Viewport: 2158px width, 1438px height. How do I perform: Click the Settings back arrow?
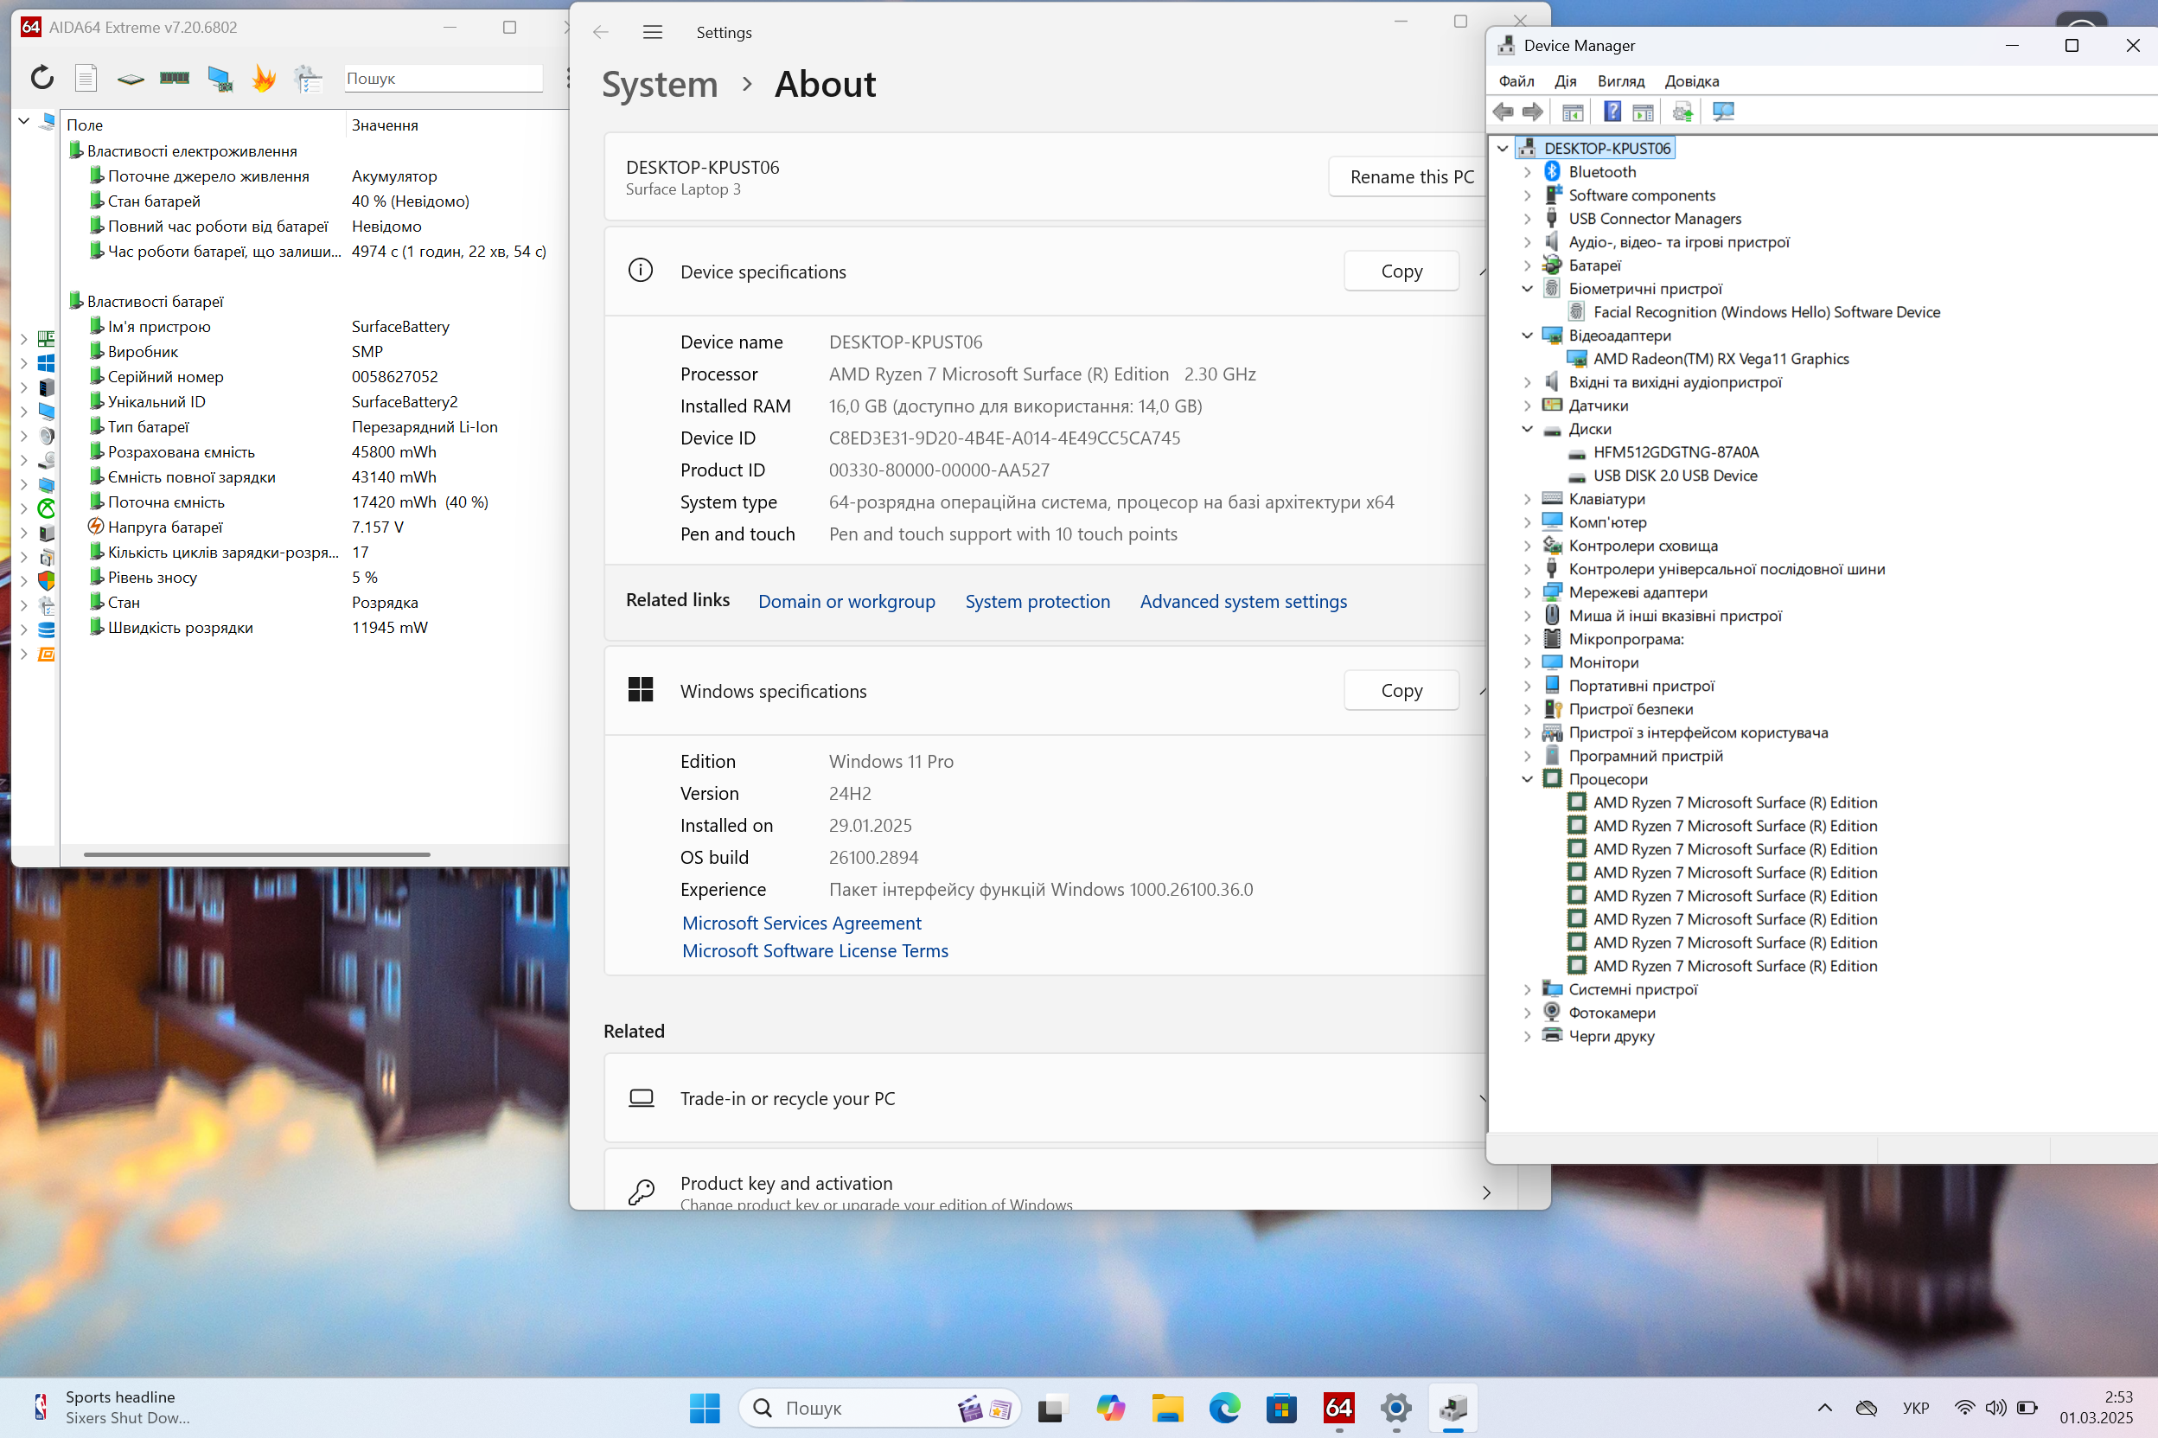(601, 32)
